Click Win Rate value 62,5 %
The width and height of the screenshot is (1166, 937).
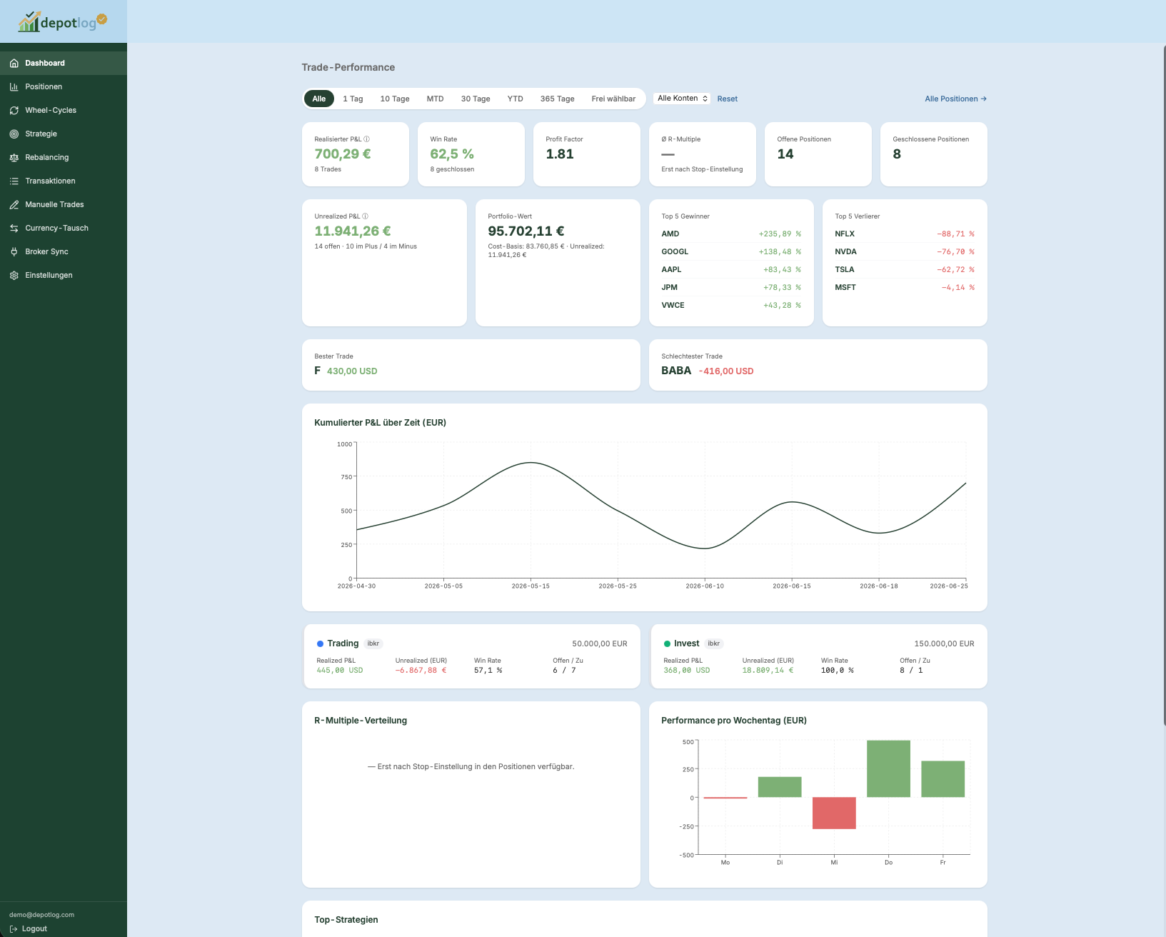pos(452,154)
